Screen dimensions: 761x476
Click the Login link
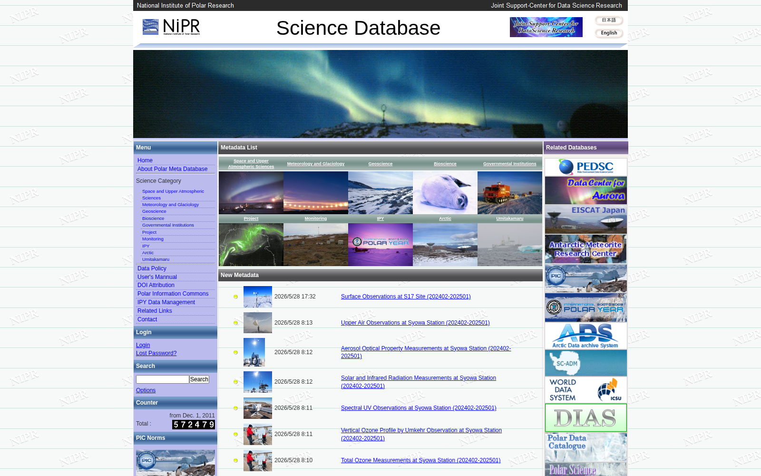[x=143, y=345]
